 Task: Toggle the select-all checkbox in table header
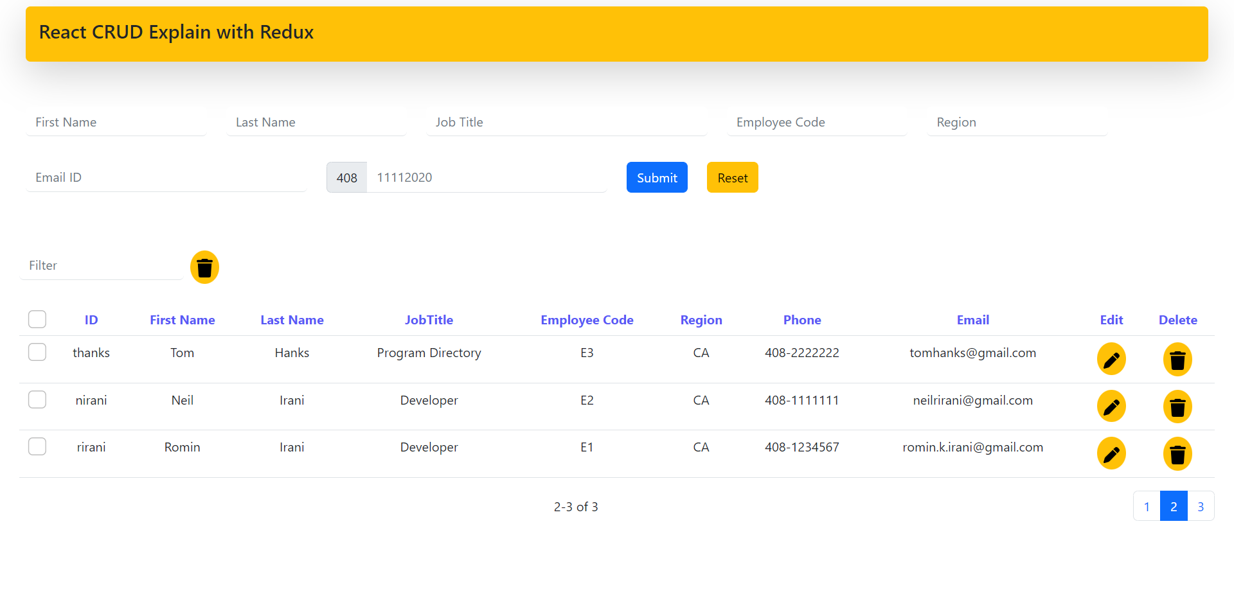37,319
